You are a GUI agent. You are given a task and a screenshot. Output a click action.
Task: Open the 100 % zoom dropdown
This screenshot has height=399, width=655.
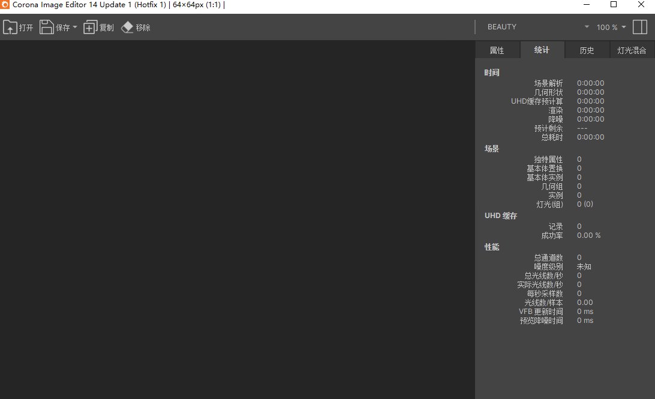point(611,27)
